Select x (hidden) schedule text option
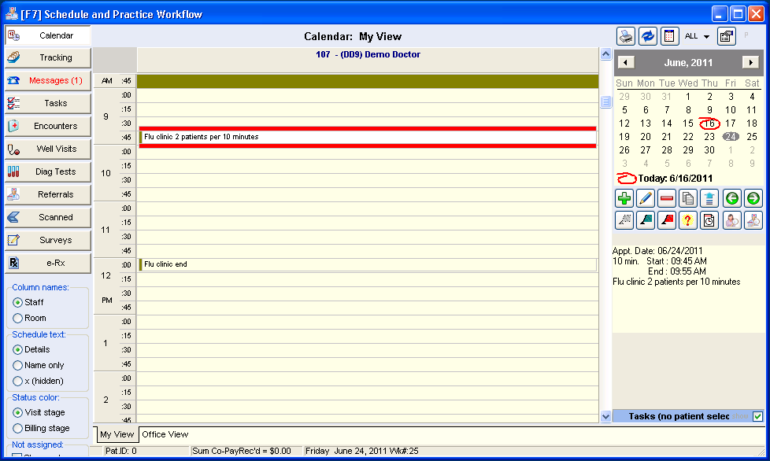This screenshot has width=770, height=461. (17, 381)
